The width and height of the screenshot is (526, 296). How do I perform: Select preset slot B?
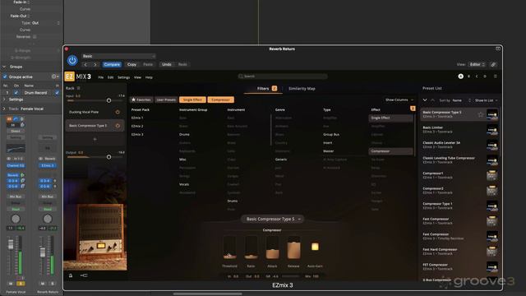468,76
